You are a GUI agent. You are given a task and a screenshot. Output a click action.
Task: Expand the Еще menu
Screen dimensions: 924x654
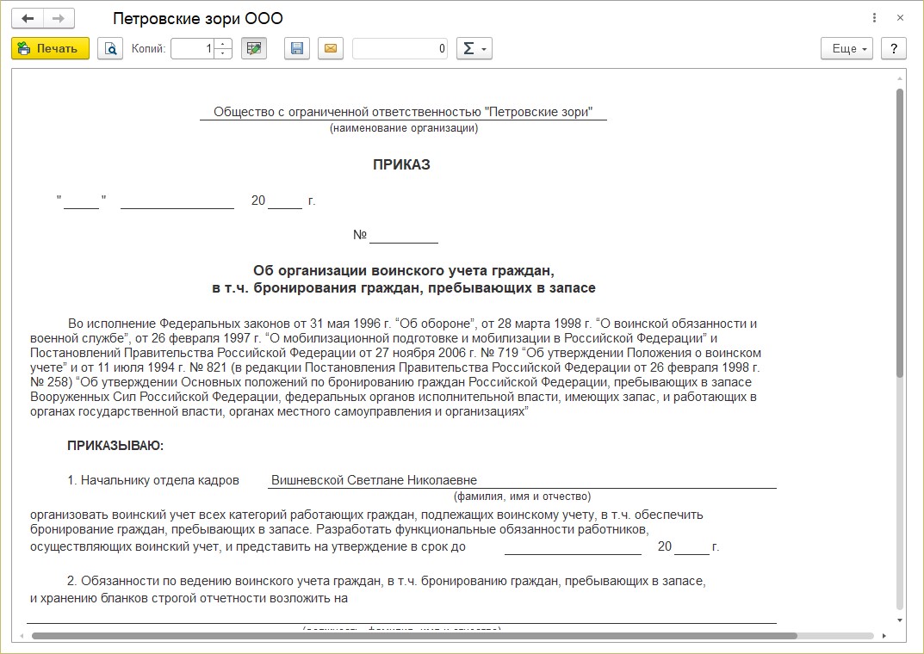pyautogui.click(x=846, y=48)
